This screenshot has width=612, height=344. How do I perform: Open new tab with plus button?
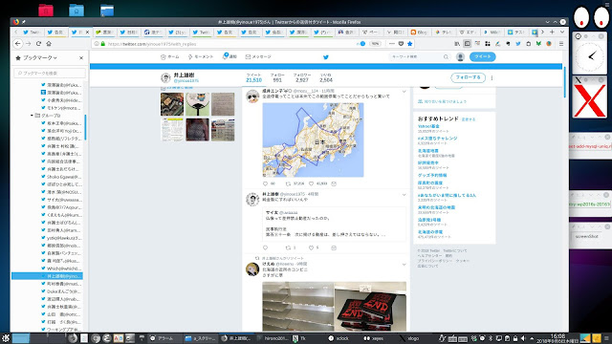point(552,32)
